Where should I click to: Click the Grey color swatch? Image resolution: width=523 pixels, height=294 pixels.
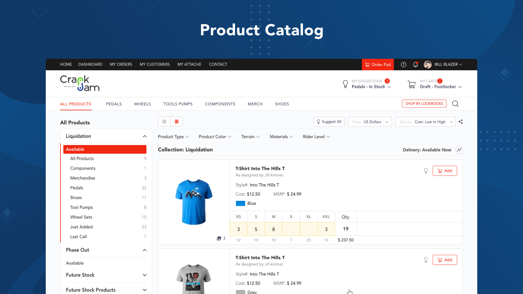coord(241,292)
